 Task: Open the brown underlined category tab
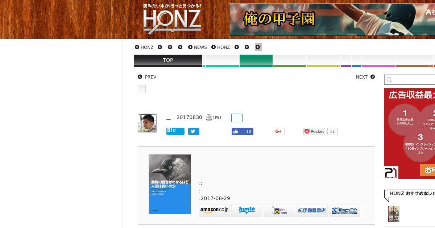(x=413, y=61)
